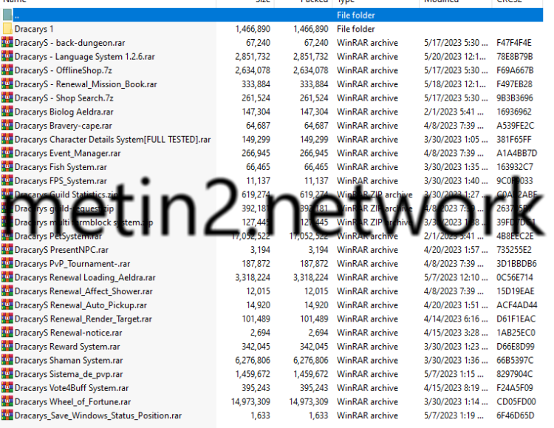This screenshot has height=428, width=554.
Task: Click archive icon of Dracarys PvP_Tournament-.rar
Action: click(x=7, y=263)
